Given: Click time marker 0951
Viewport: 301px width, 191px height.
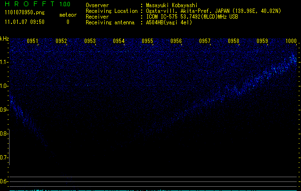Looking at the screenshot, I should [33, 41].
